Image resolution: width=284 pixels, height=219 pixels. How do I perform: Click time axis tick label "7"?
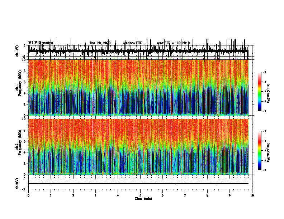coord(185,195)
